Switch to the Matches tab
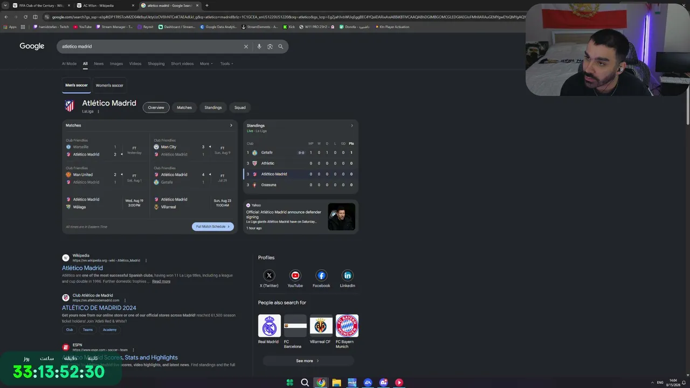 pos(184,108)
